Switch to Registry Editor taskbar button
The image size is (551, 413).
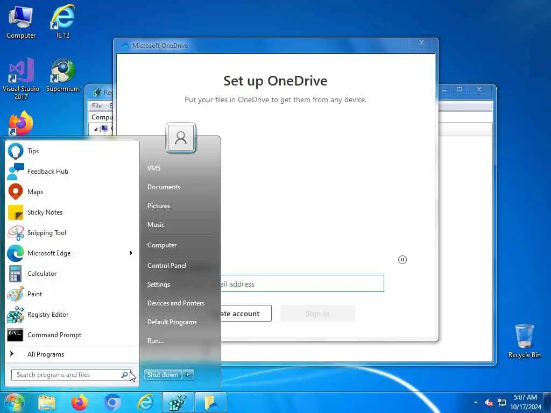pyautogui.click(x=178, y=403)
